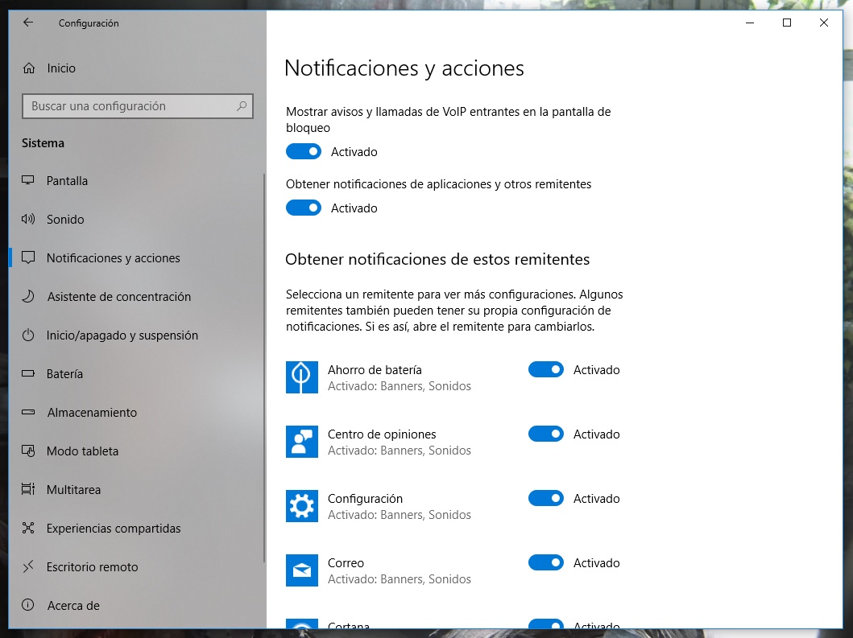Open the Modo tableta section
853x638 pixels.
coord(82,451)
